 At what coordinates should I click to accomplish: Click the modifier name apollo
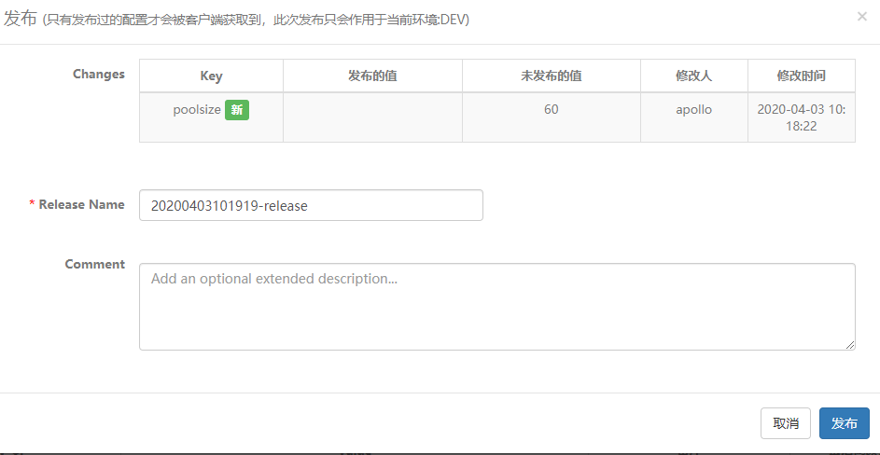click(x=693, y=109)
